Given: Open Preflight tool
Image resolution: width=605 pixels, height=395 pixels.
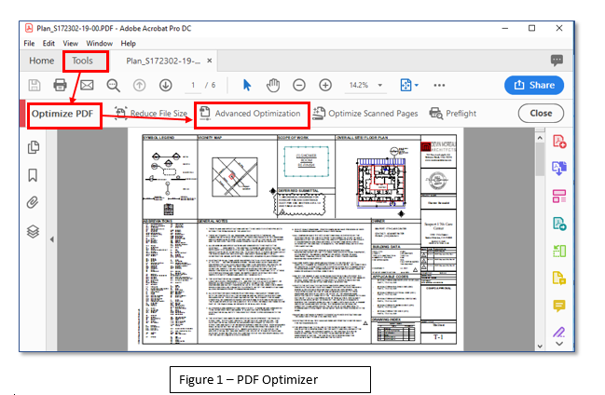Looking at the screenshot, I should click(x=453, y=114).
